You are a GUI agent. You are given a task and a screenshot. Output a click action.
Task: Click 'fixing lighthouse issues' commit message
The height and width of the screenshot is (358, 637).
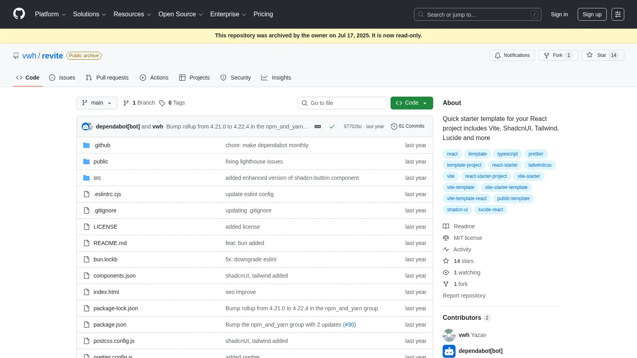(x=254, y=161)
